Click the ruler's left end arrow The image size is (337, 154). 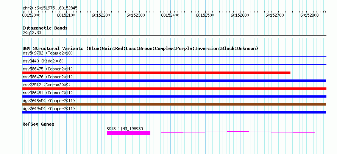23,12
